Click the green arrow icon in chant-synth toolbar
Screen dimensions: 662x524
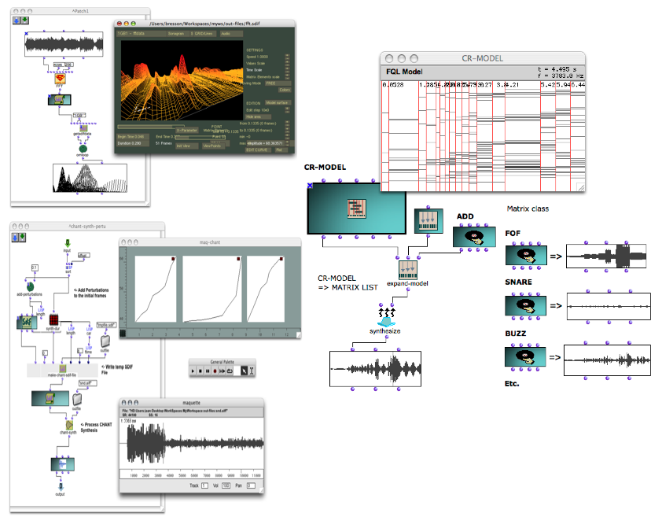(22, 238)
